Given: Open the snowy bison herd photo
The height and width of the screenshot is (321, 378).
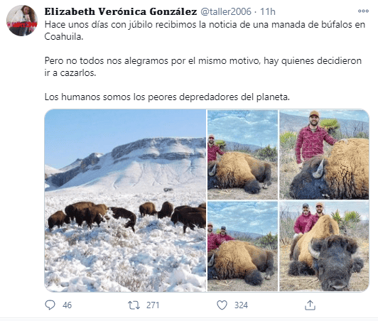Looking at the screenshot, I should point(125,200).
